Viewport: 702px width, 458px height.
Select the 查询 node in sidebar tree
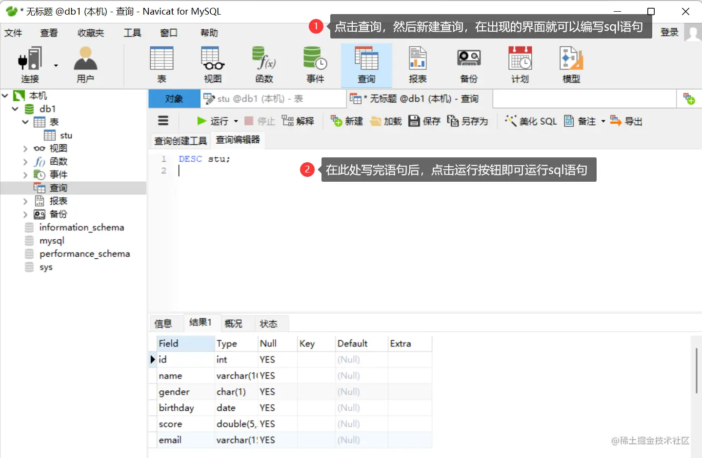point(73,188)
